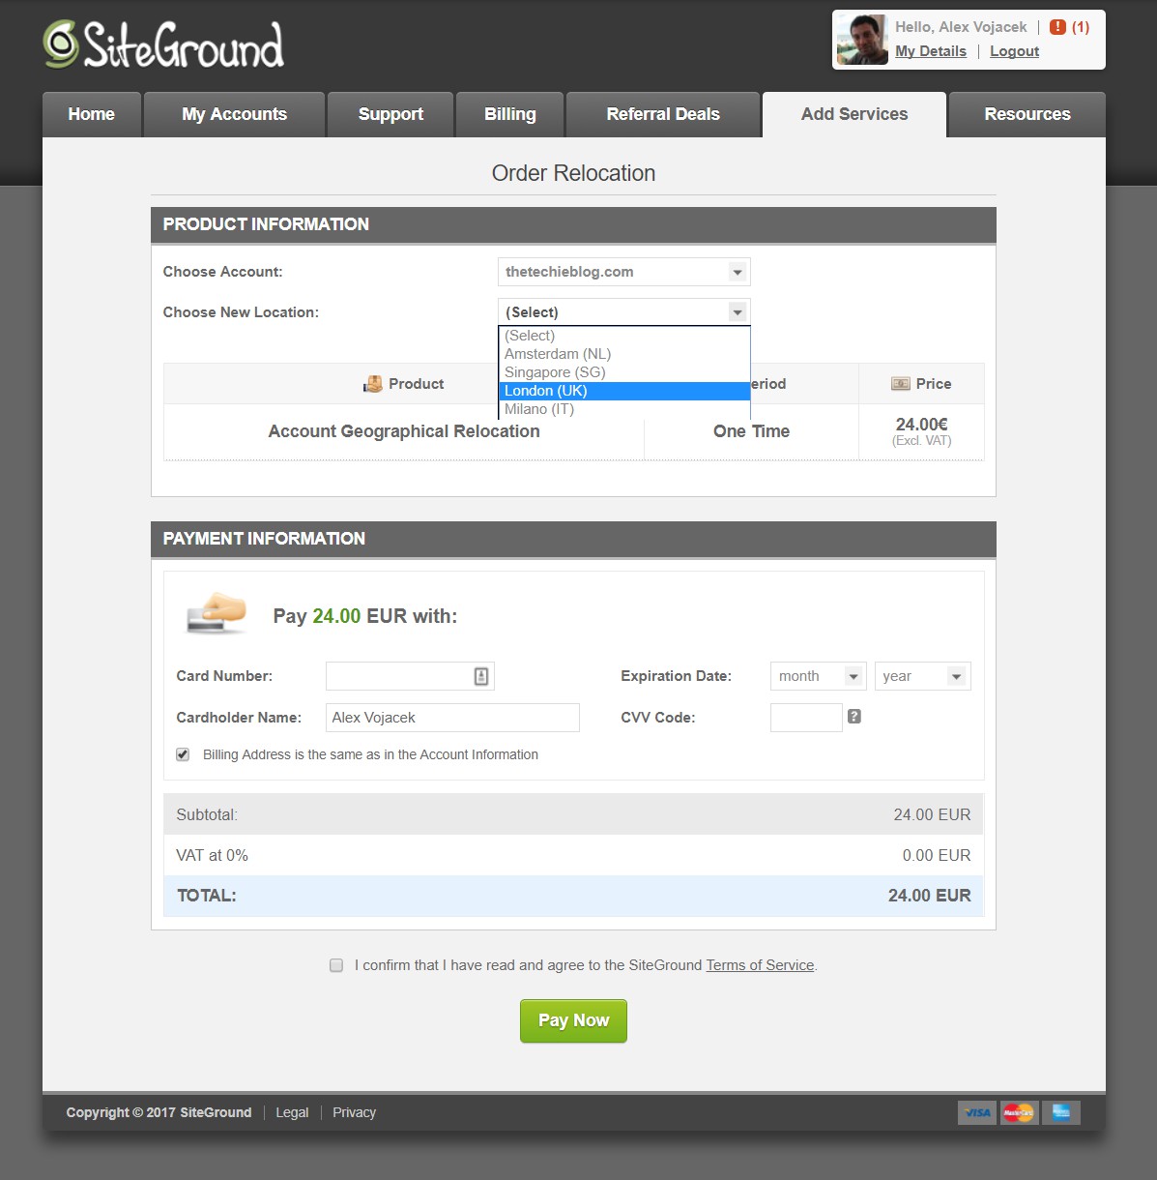
Task: Open the Terms of Service link
Action: tap(760, 965)
